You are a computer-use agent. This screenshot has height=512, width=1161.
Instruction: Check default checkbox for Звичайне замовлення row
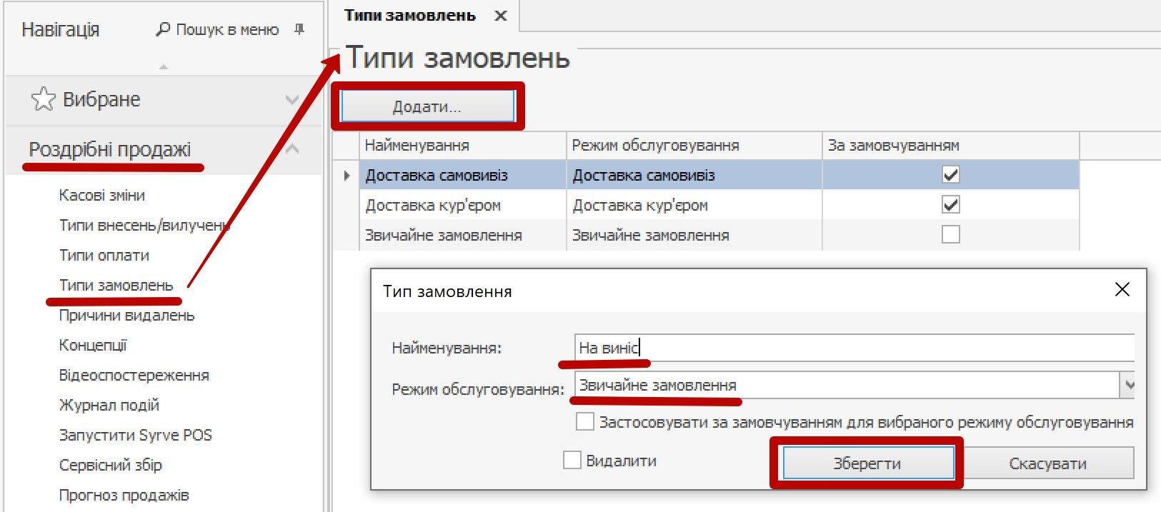[x=950, y=234]
